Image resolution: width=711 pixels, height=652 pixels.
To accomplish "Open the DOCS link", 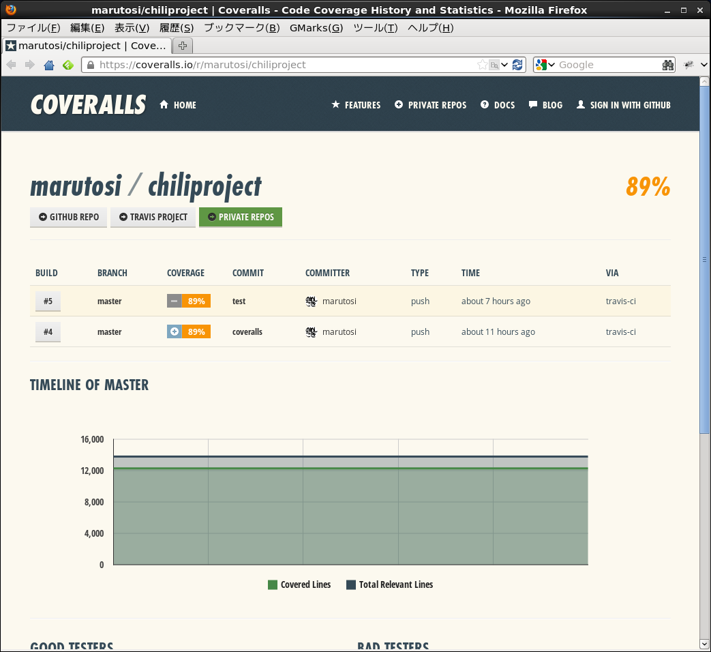I will [498, 105].
